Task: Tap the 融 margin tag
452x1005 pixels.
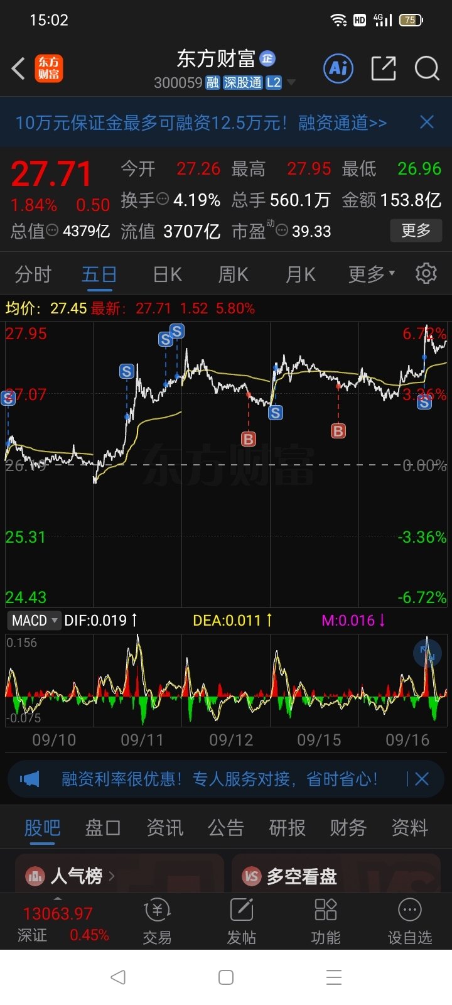Action: pos(212,83)
